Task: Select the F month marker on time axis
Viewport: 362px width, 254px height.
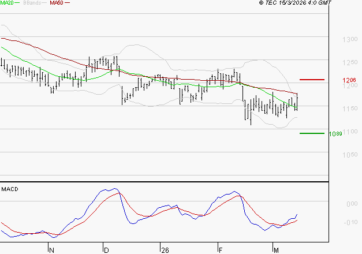Action: click(221, 250)
